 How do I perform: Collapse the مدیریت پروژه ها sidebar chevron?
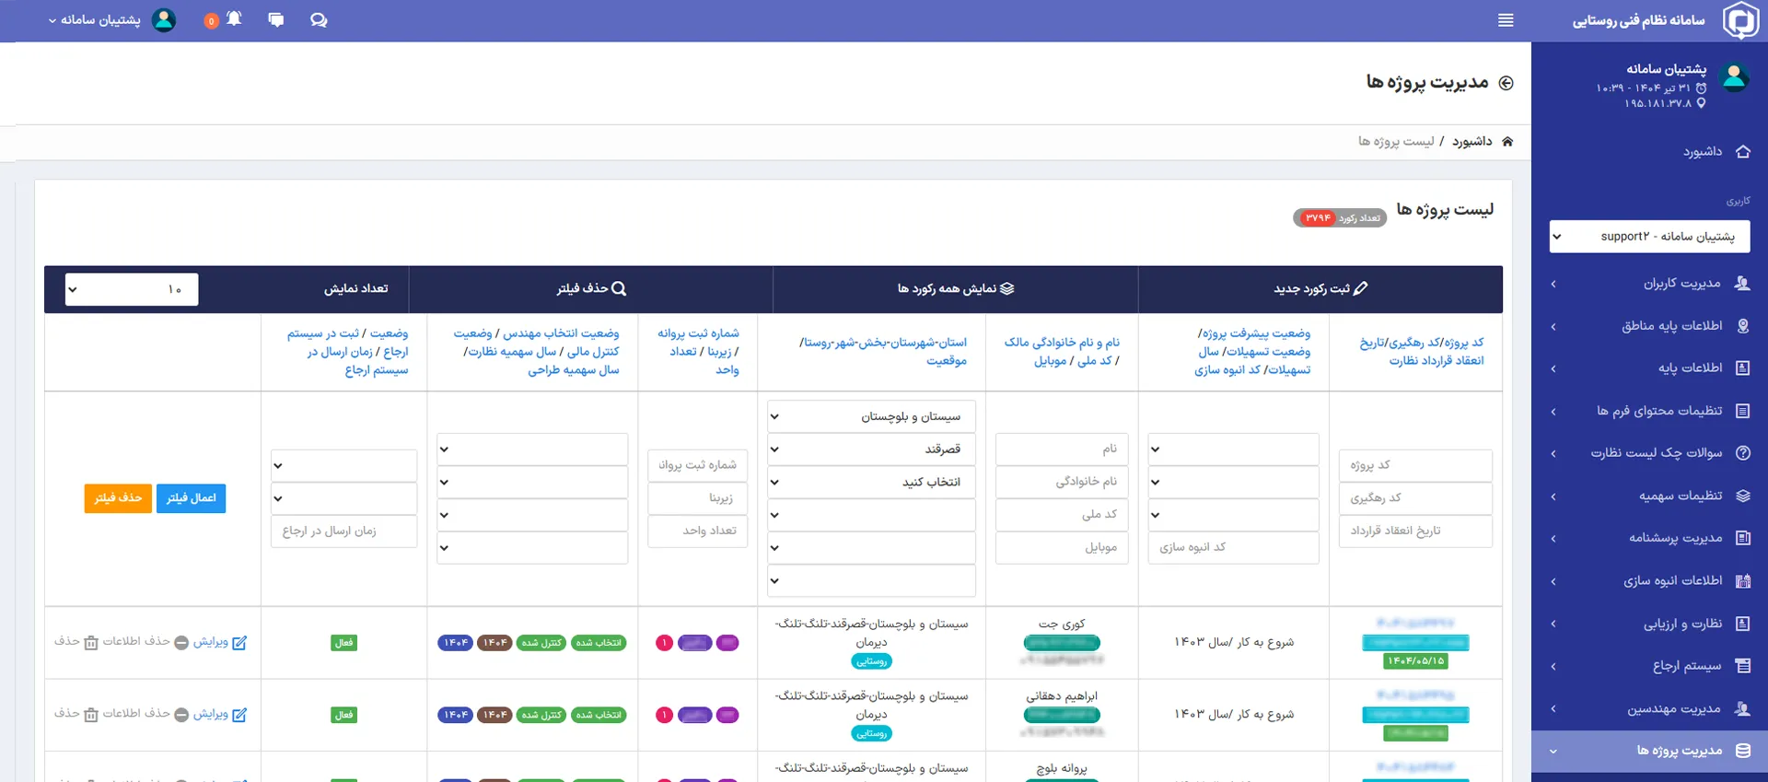click(x=1553, y=751)
